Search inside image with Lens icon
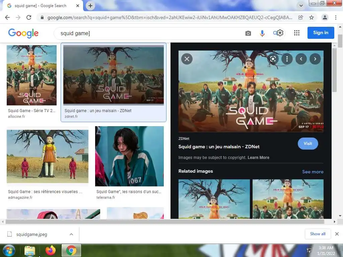343x257 pixels. point(273,59)
